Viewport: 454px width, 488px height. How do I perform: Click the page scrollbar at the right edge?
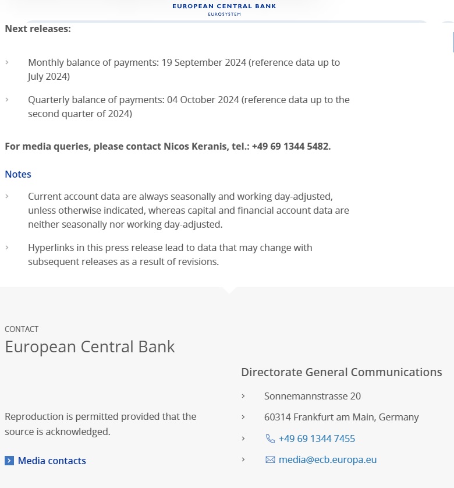pos(452,41)
